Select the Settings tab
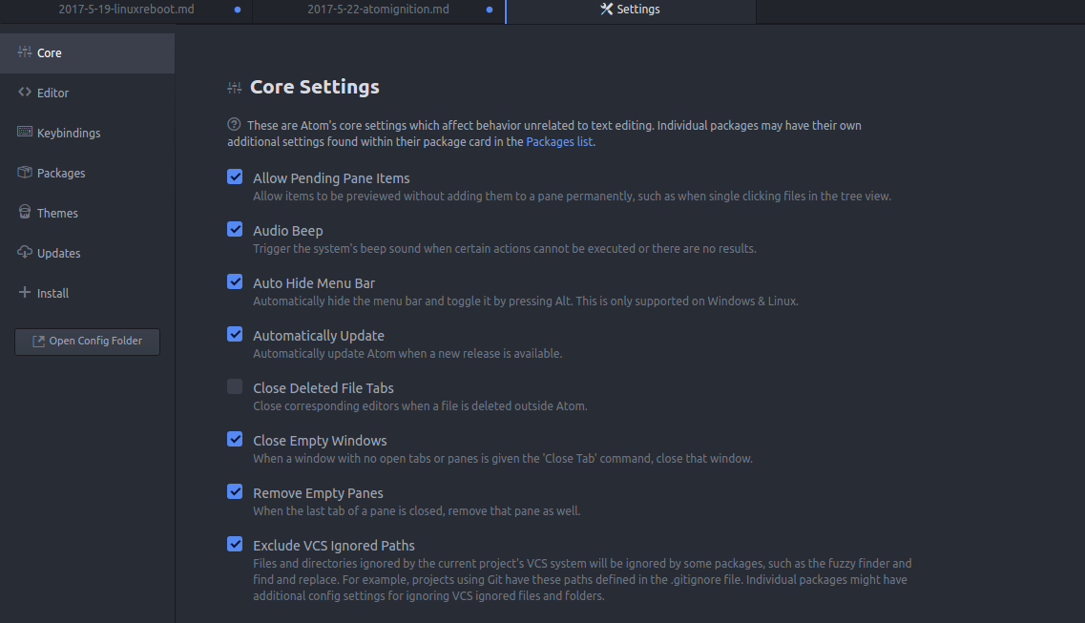Image resolution: width=1085 pixels, height=623 pixels. (631, 10)
